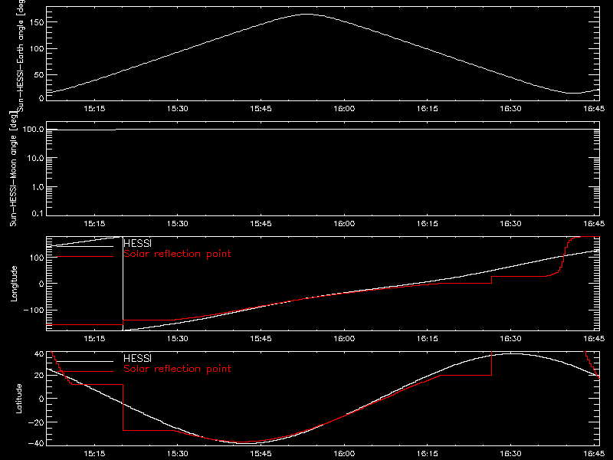Image resolution: width=613 pixels, height=460 pixels.
Task: Click the 15:15 time label under Moon angle plot
Action: 94,224
